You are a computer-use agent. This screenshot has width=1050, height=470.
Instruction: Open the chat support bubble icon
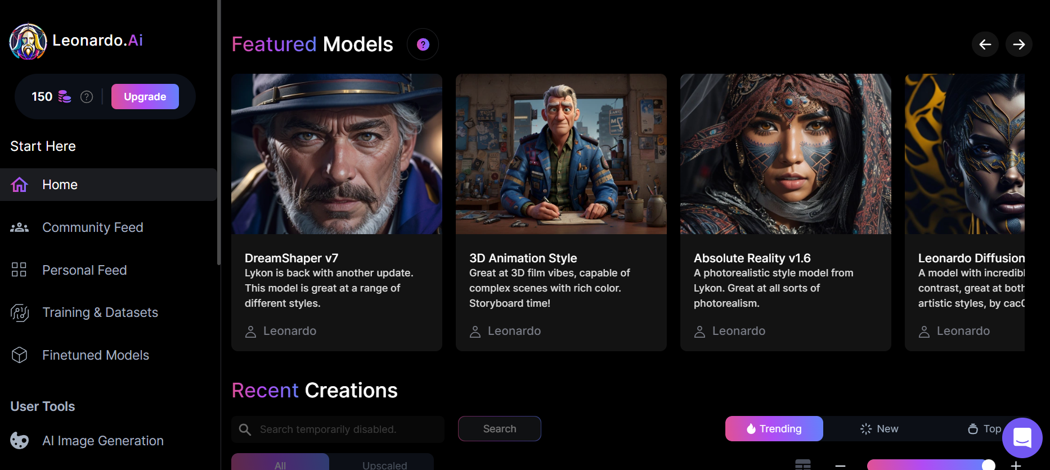point(1022,437)
